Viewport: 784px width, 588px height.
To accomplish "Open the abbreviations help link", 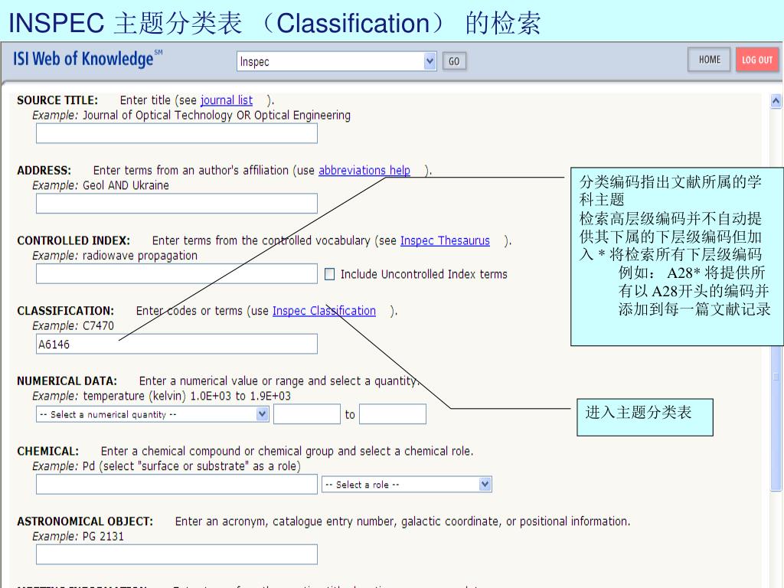I will [364, 171].
